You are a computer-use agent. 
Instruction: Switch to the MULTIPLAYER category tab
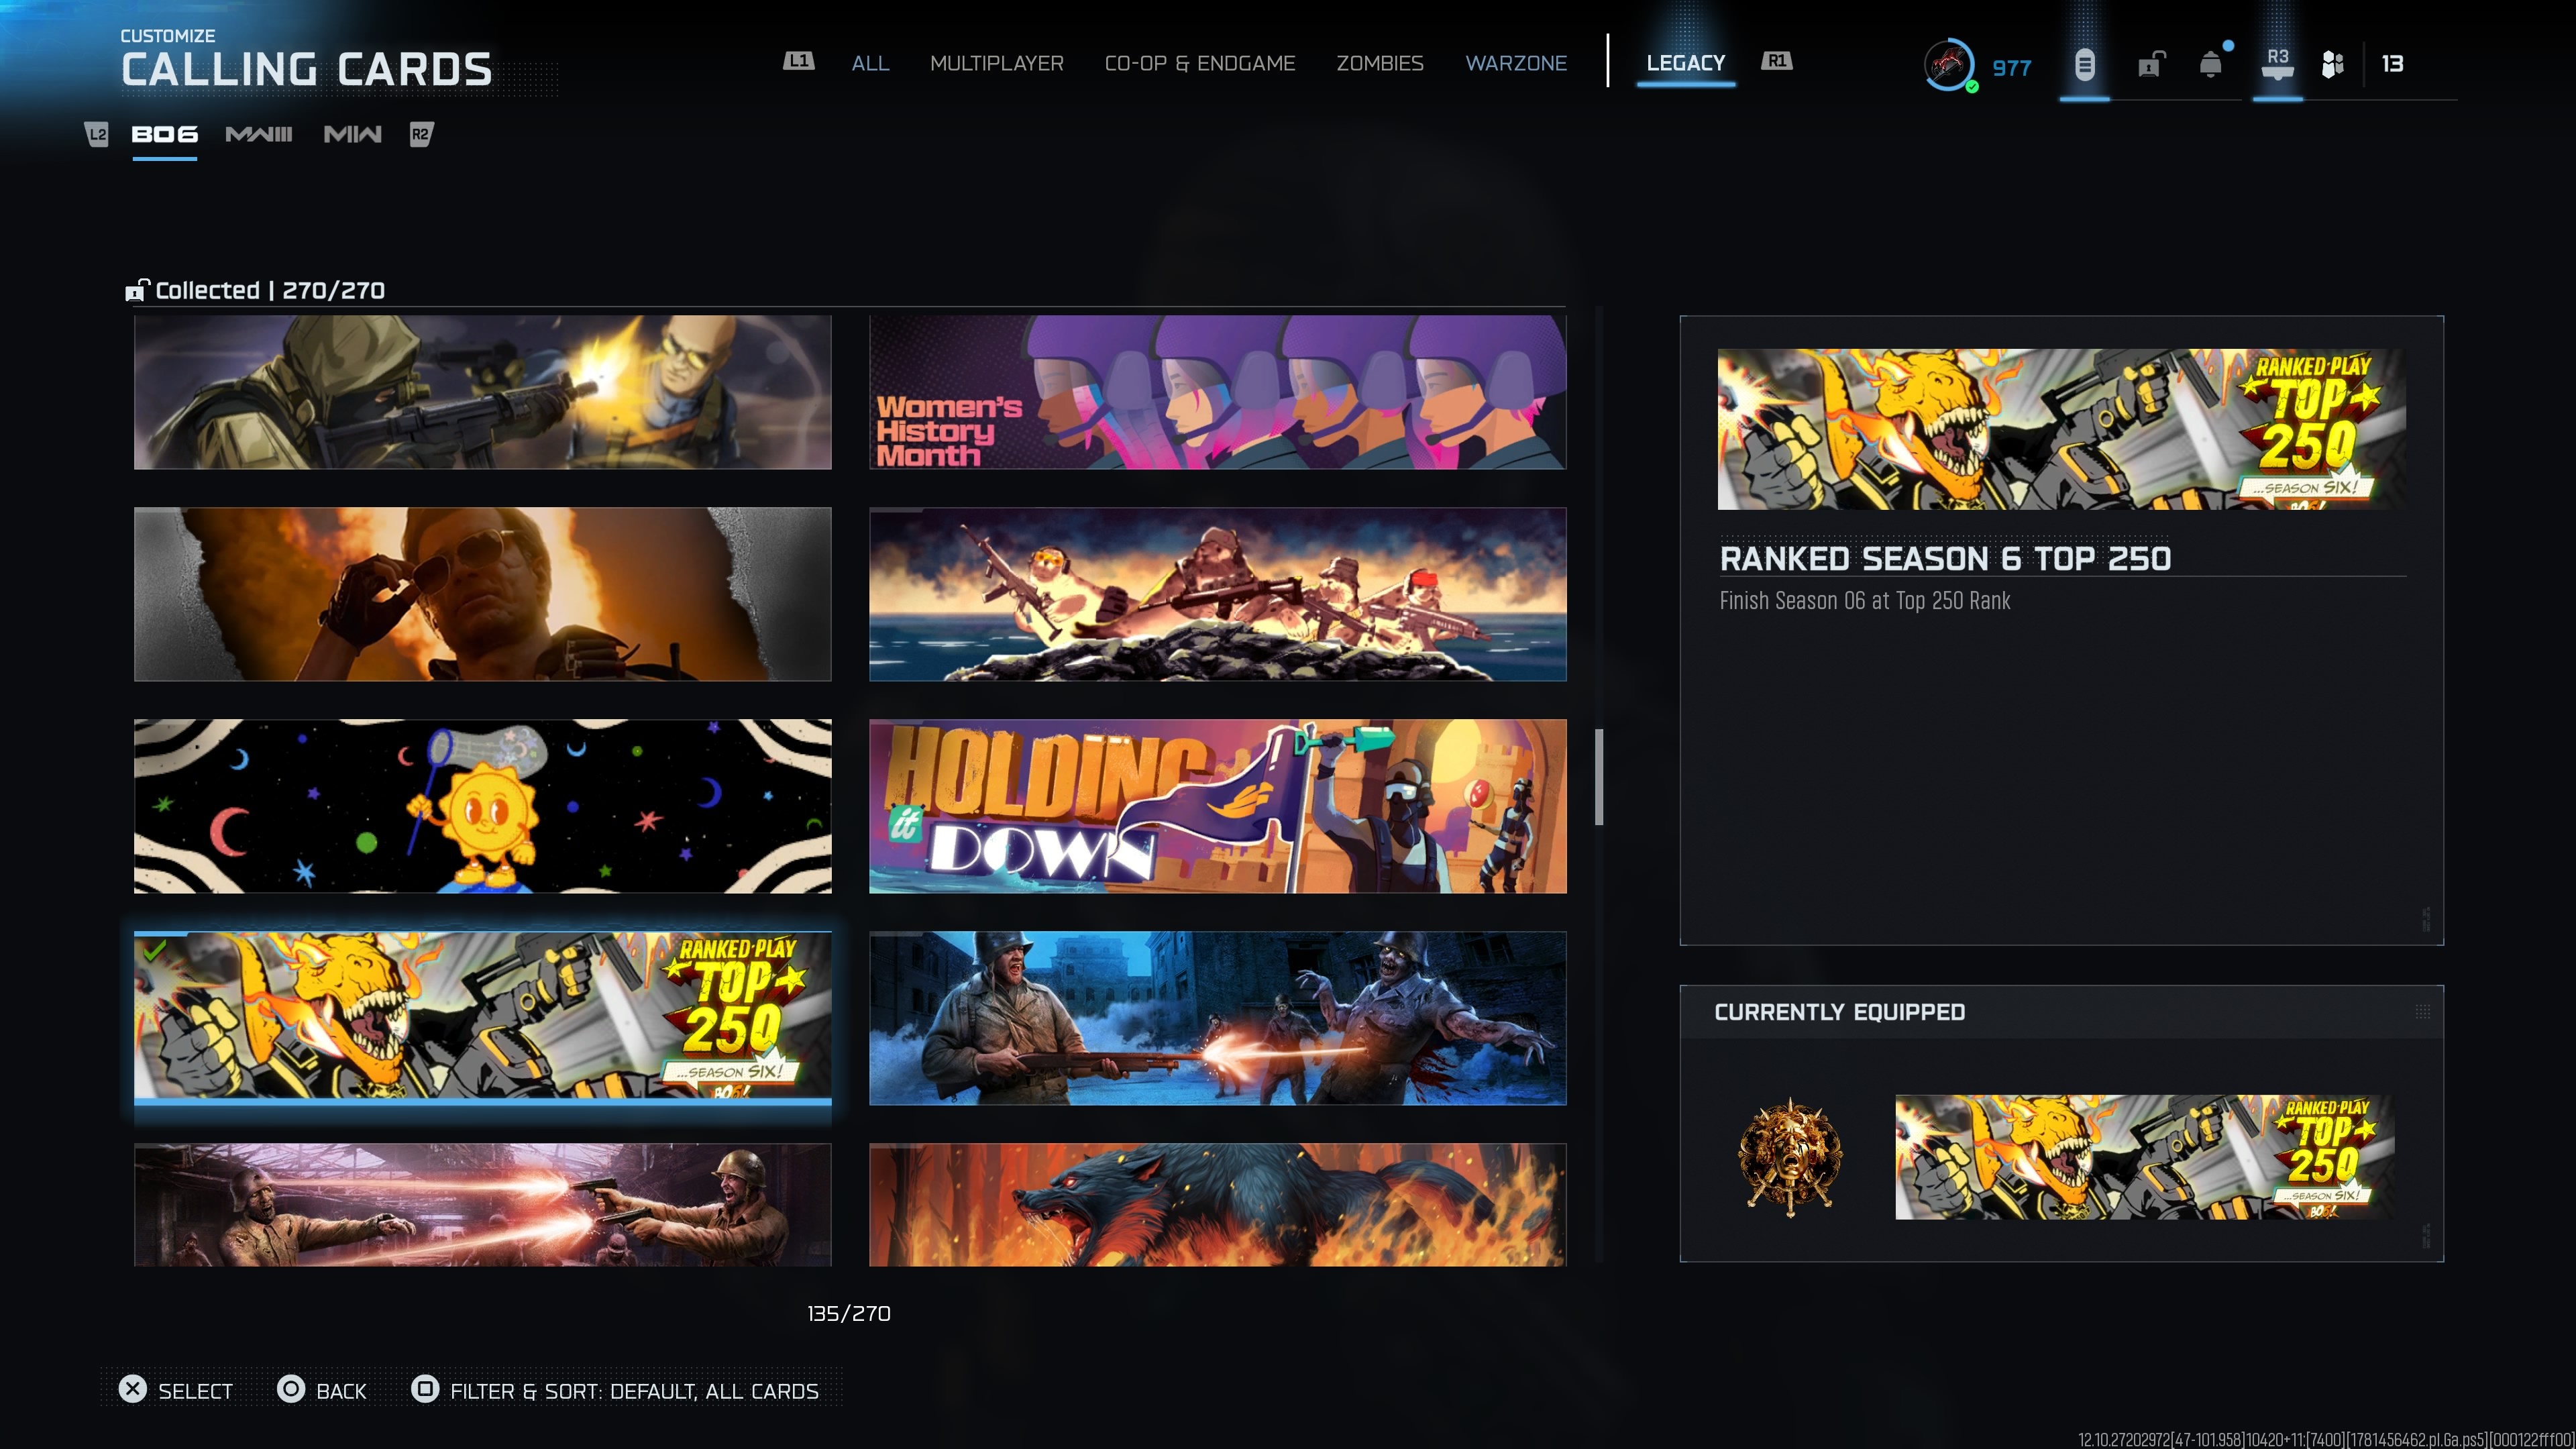coord(997,63)
